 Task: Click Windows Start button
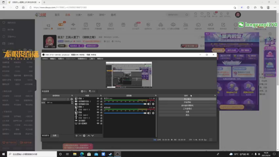pos(3,154)
